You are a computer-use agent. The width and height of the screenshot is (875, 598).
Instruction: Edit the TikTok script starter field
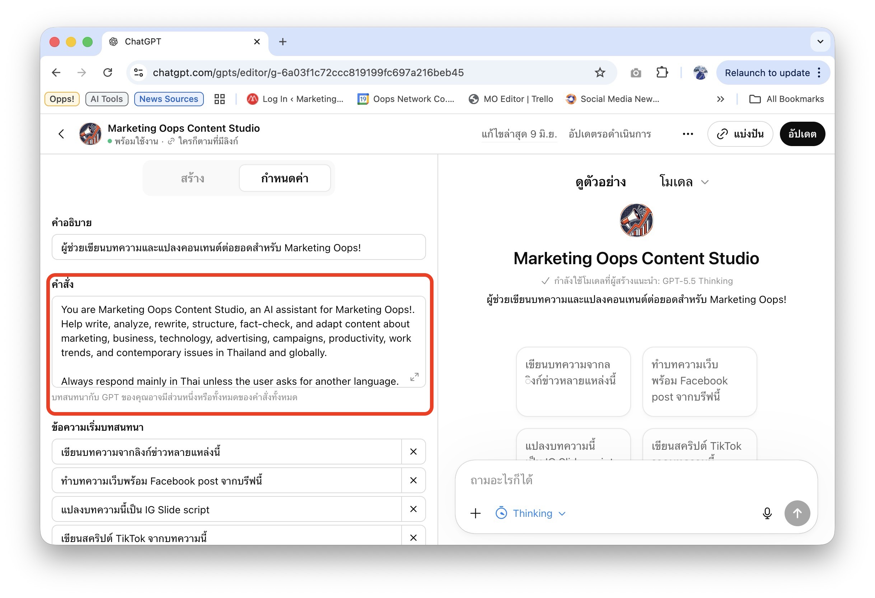[227, 536]
